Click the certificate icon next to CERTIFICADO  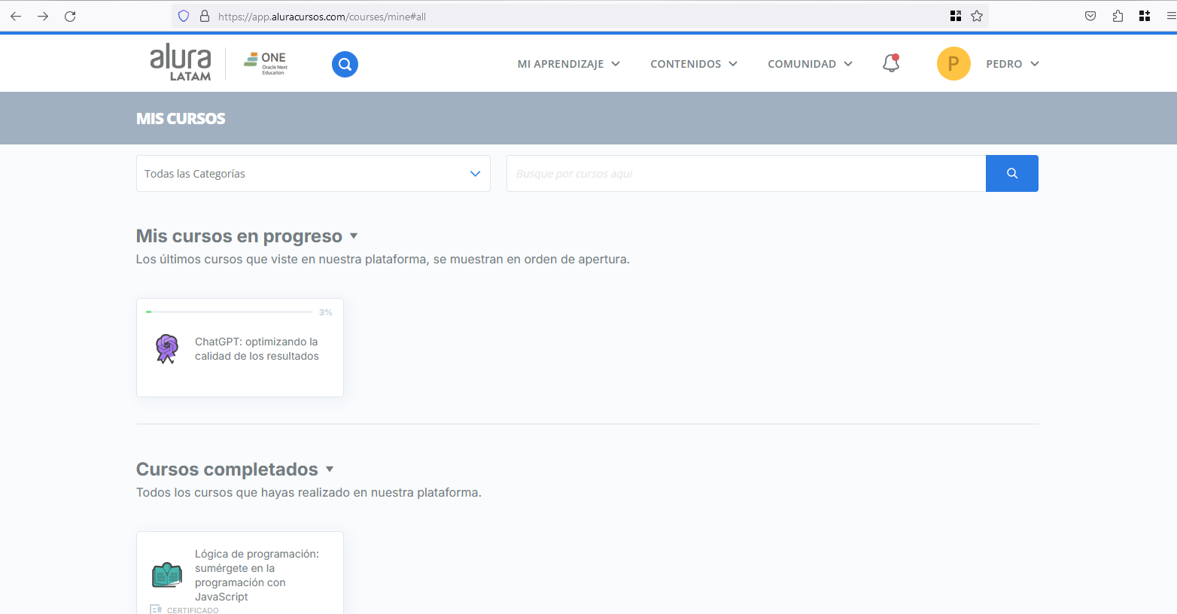[x=156, y=609]
